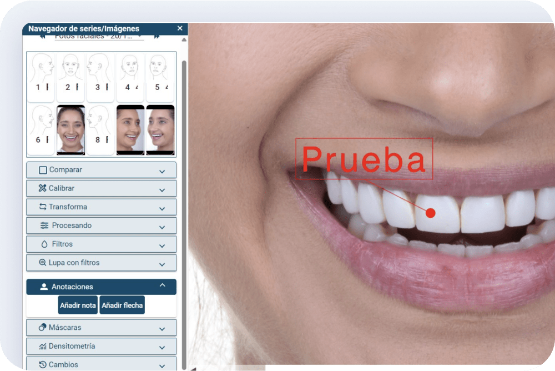Screen dimensions: 555x371
Task: Select thumbnail slot 6 profile outline
Action: point(42,130)
